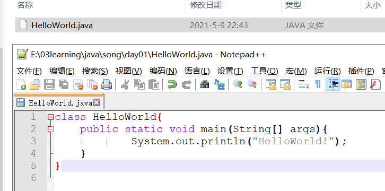
Task: Click line number 6 in the margin
Action: click(x=33, y=178)
